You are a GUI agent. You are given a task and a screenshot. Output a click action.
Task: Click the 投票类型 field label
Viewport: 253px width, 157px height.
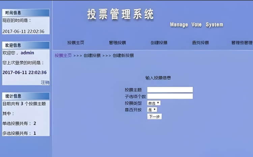133,103
